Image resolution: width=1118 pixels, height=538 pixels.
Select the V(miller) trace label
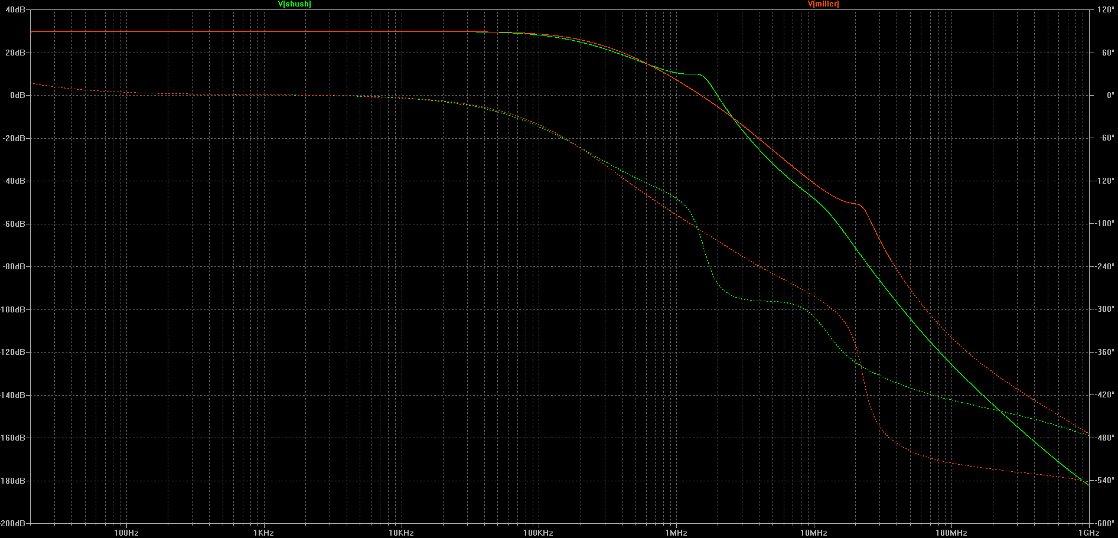point(823,4)
